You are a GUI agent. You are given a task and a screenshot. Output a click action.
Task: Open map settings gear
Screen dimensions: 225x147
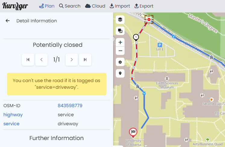coord(120,62)
